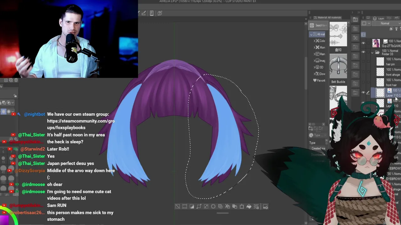The image size is (401, 225).
Task: Select Material: All materials tab
Action: click(x=327, y=17)
